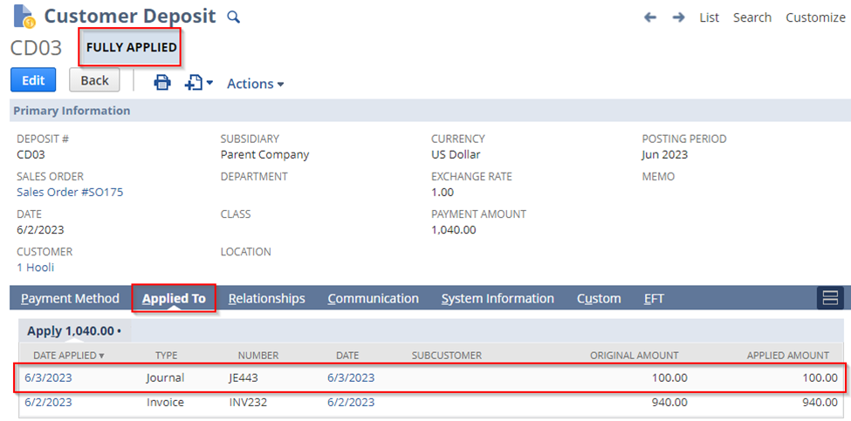Open Sales Order #SO175 link
The height and width of the screenshot is (421, 851).
click(70, 193)
